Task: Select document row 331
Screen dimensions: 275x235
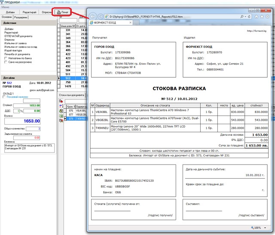Action: [x=73, y=30]
